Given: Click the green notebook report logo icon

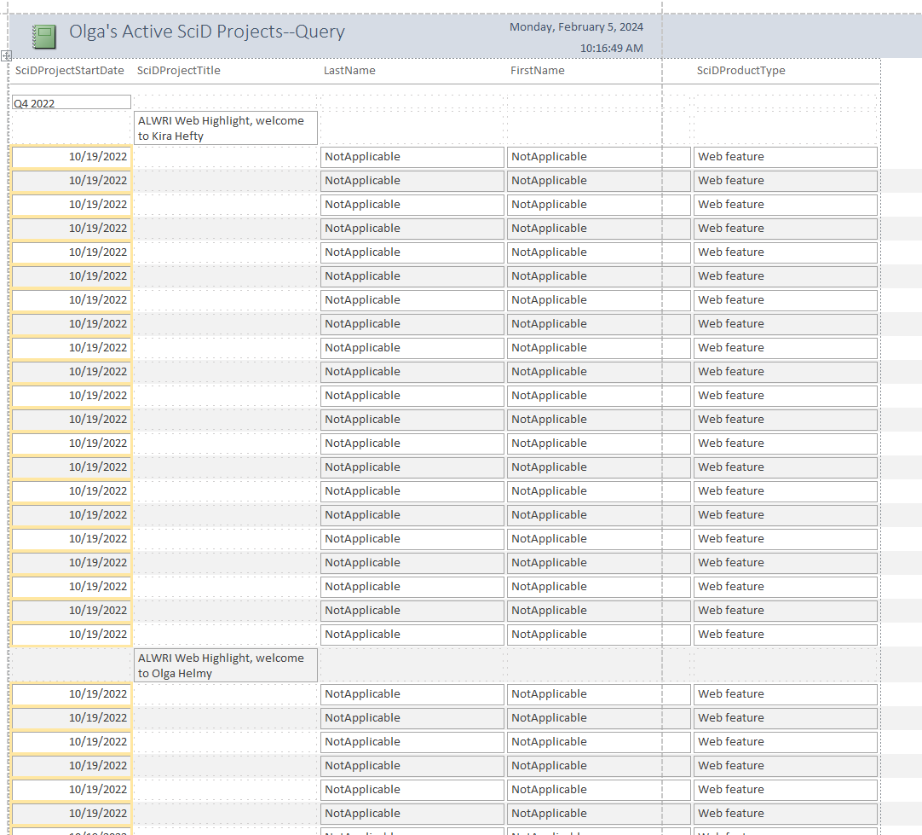Looking at the screenshot, I should (x=44, y=37).
